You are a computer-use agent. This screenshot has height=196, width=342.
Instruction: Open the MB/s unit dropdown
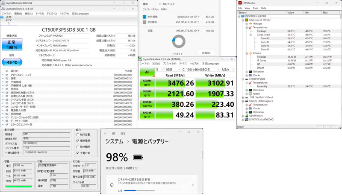[228, 70]
